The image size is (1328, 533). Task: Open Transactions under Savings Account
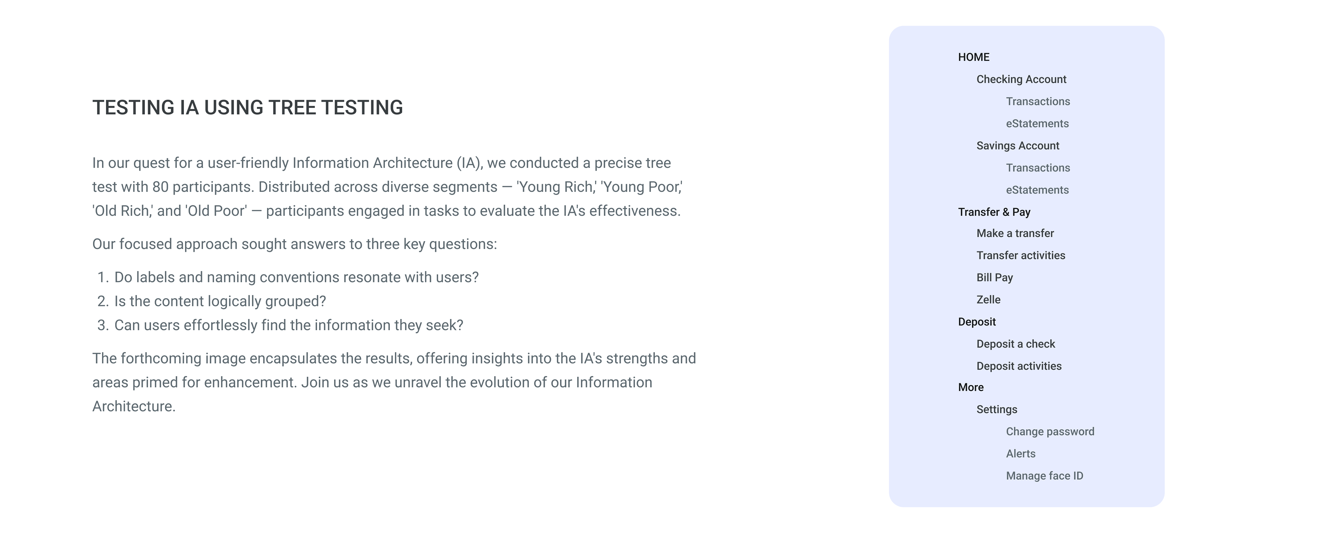tap(1037, 168)
